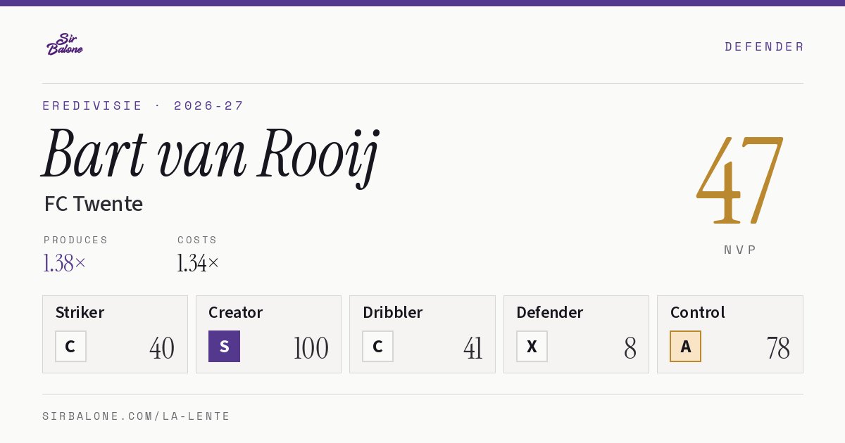Click the NVP label under the score

point(740,250)
